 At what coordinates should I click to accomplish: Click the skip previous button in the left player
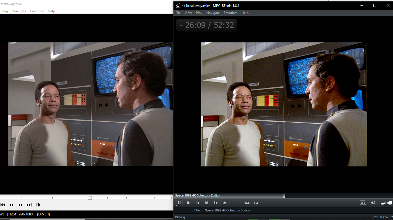click(x=3, y=205)
